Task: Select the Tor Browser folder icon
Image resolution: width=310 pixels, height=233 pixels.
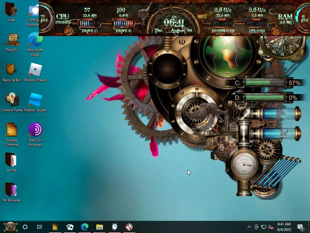Action: [x=12, y=192]
